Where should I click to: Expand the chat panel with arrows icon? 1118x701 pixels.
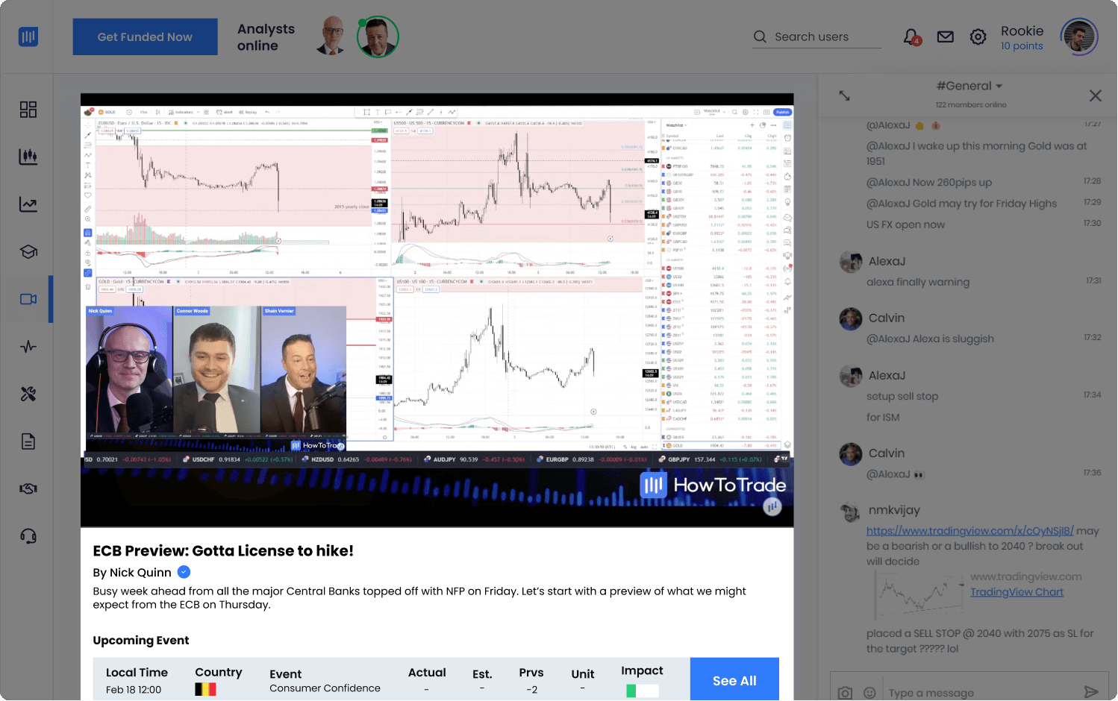(844, 95)
